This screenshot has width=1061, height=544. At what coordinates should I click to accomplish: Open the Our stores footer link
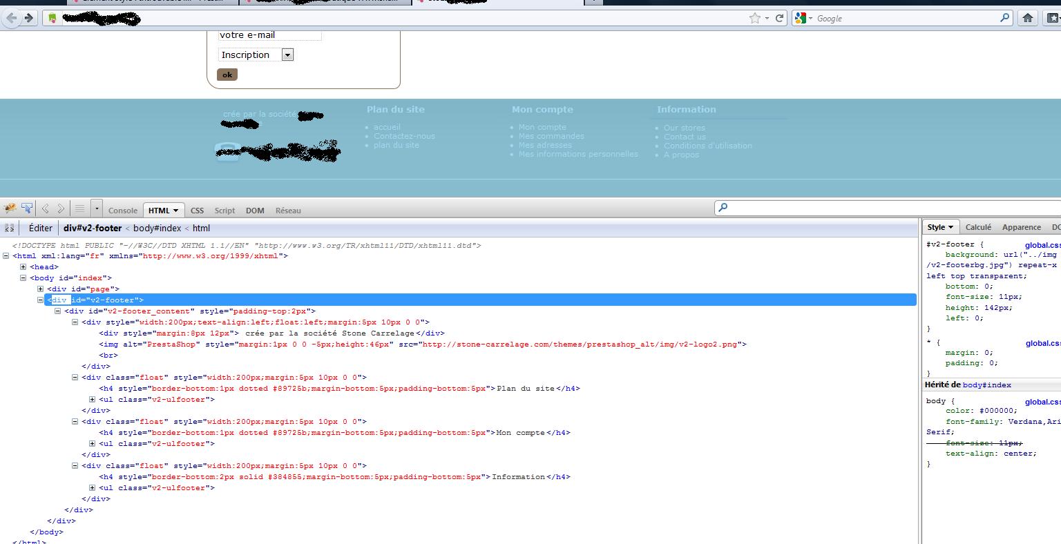(685, 128)
